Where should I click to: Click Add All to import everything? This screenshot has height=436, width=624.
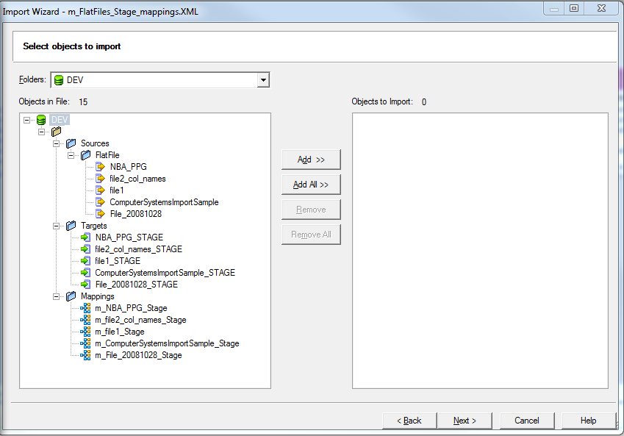(310, 184)
